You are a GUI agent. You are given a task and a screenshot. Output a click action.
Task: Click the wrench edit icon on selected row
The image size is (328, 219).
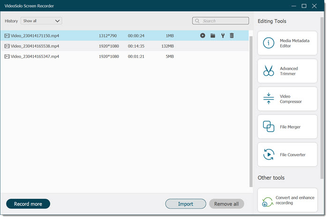(x=223, y=36)
